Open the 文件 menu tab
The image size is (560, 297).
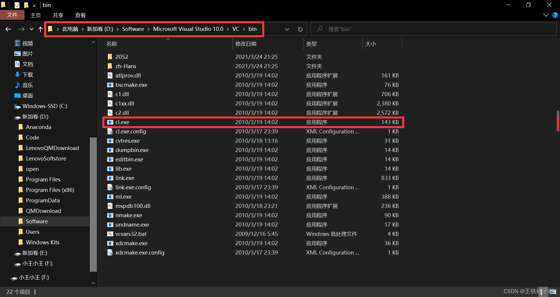click(12, 15)
